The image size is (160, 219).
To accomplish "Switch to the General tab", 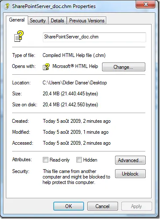I will pos(17,20).
